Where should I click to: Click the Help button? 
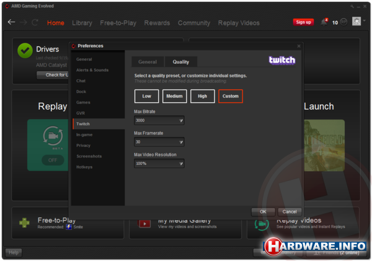(x=14, y=253)
